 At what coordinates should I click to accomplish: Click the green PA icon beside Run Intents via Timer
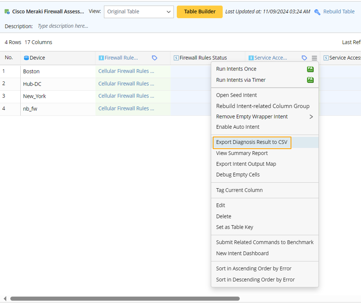tap(310, 80)
